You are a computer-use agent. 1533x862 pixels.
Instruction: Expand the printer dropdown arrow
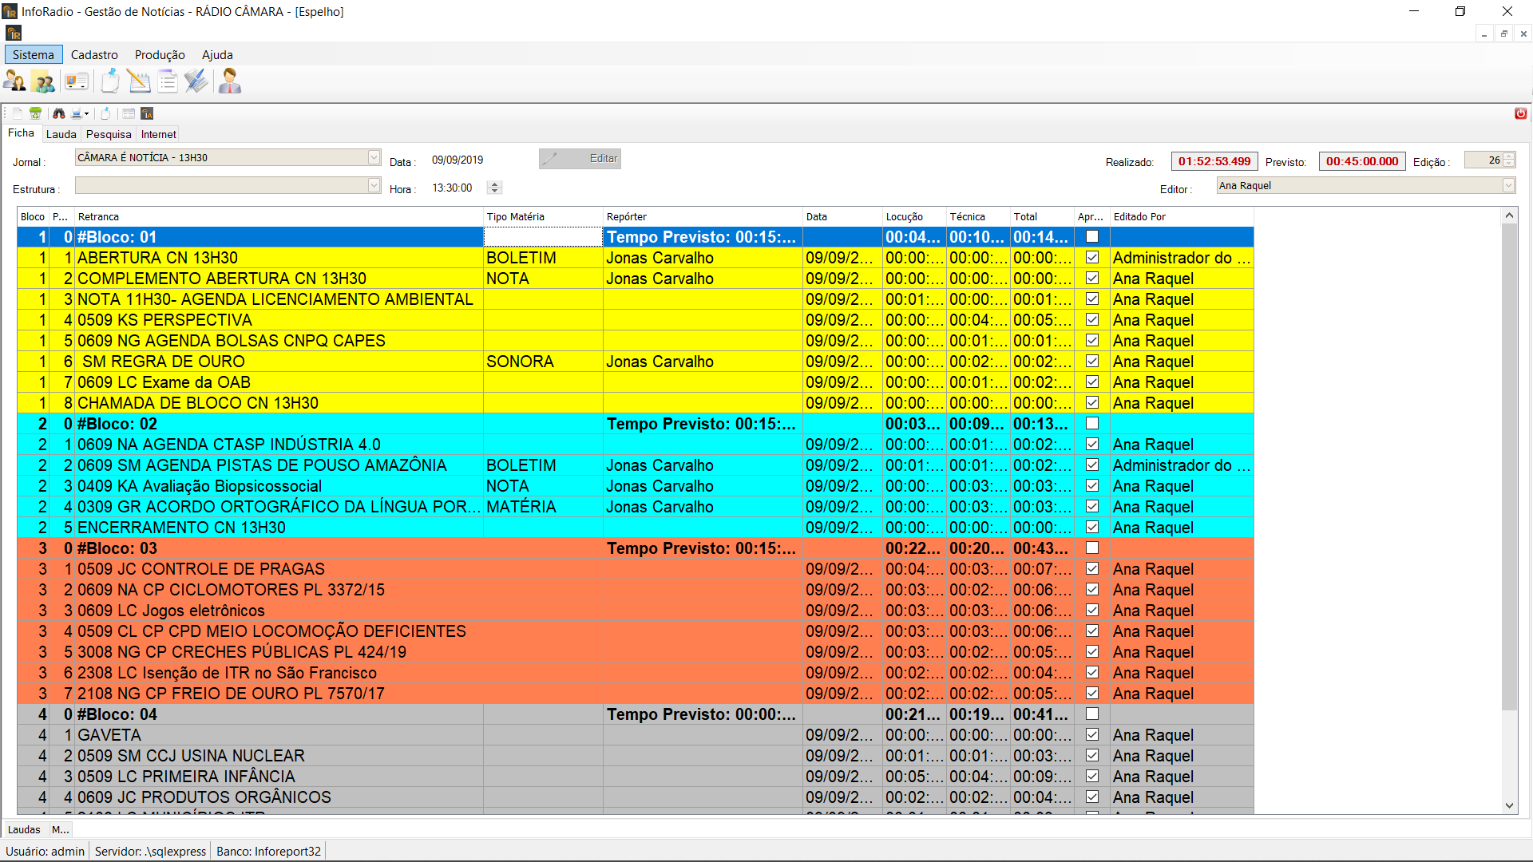click(x=86, y=113)
